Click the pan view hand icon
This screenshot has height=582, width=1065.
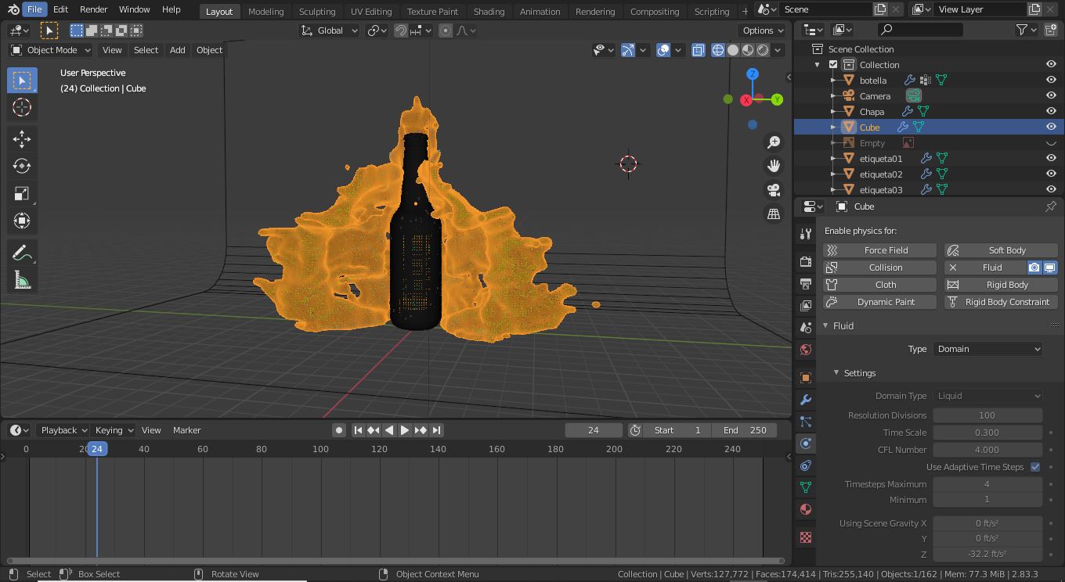click(x=774, y=166)
